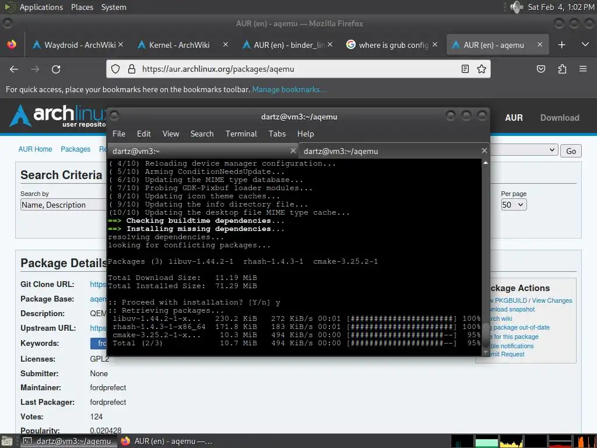Open terminal Help menu
597x448 pixels.
click(x=305, y=134)
